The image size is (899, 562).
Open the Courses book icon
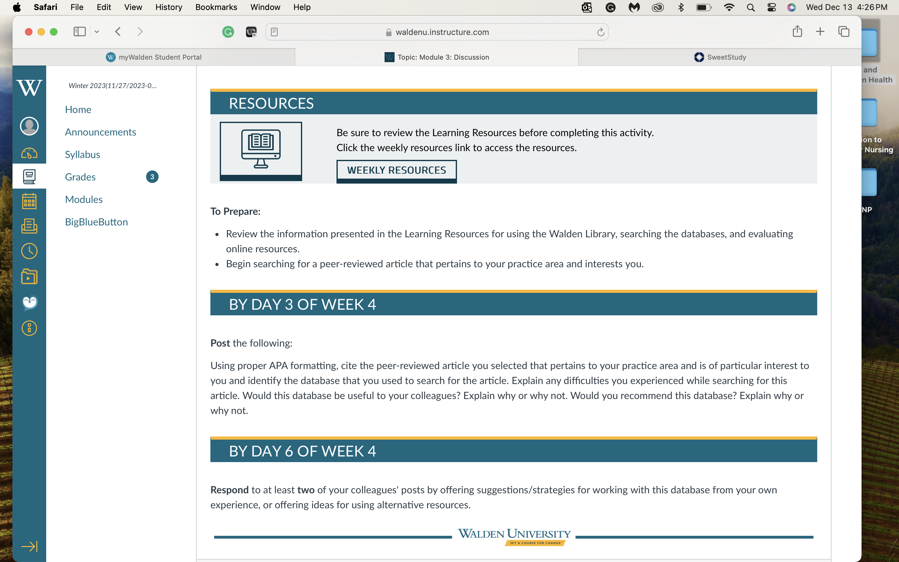pyautogui.click(x=29, y=176)
